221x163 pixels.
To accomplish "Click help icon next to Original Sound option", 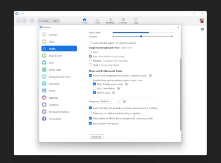I will pos(150,76).
